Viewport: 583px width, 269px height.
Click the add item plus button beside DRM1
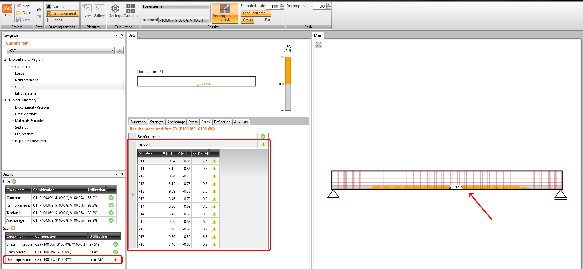120,51
